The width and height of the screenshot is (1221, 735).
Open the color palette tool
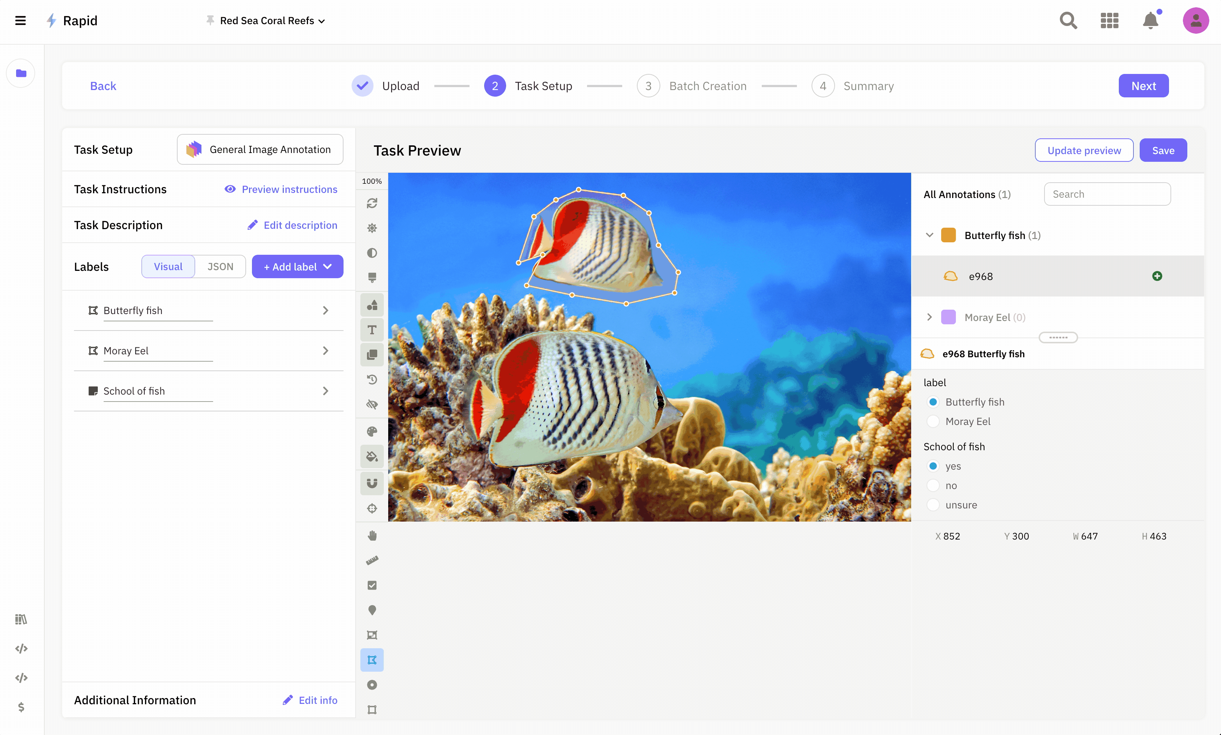[x=372, y=432]
